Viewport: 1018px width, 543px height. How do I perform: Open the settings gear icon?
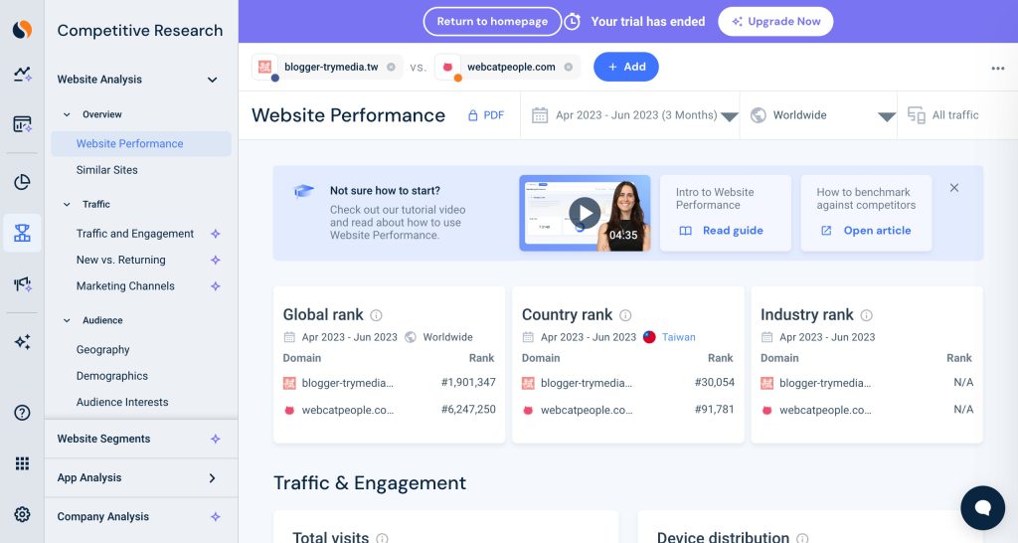click(x=22, y=514)
